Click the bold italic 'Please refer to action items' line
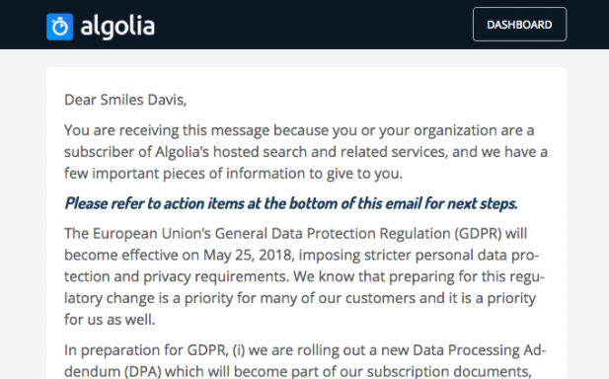The image size is (609, 379). (291, 203)
